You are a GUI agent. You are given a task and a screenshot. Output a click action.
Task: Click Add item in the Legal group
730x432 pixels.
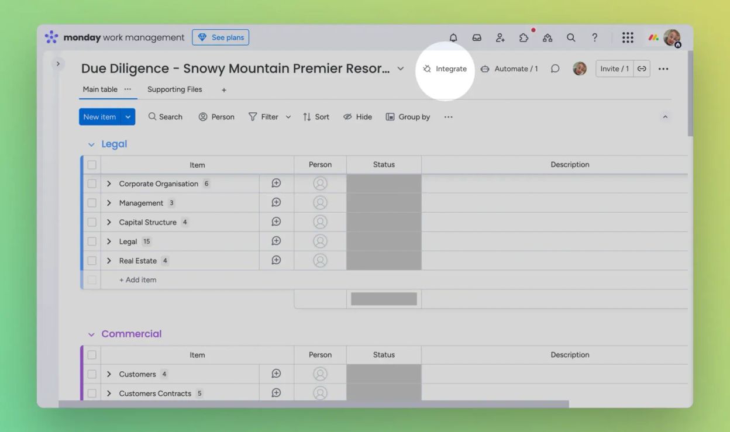tap(137, 279)
